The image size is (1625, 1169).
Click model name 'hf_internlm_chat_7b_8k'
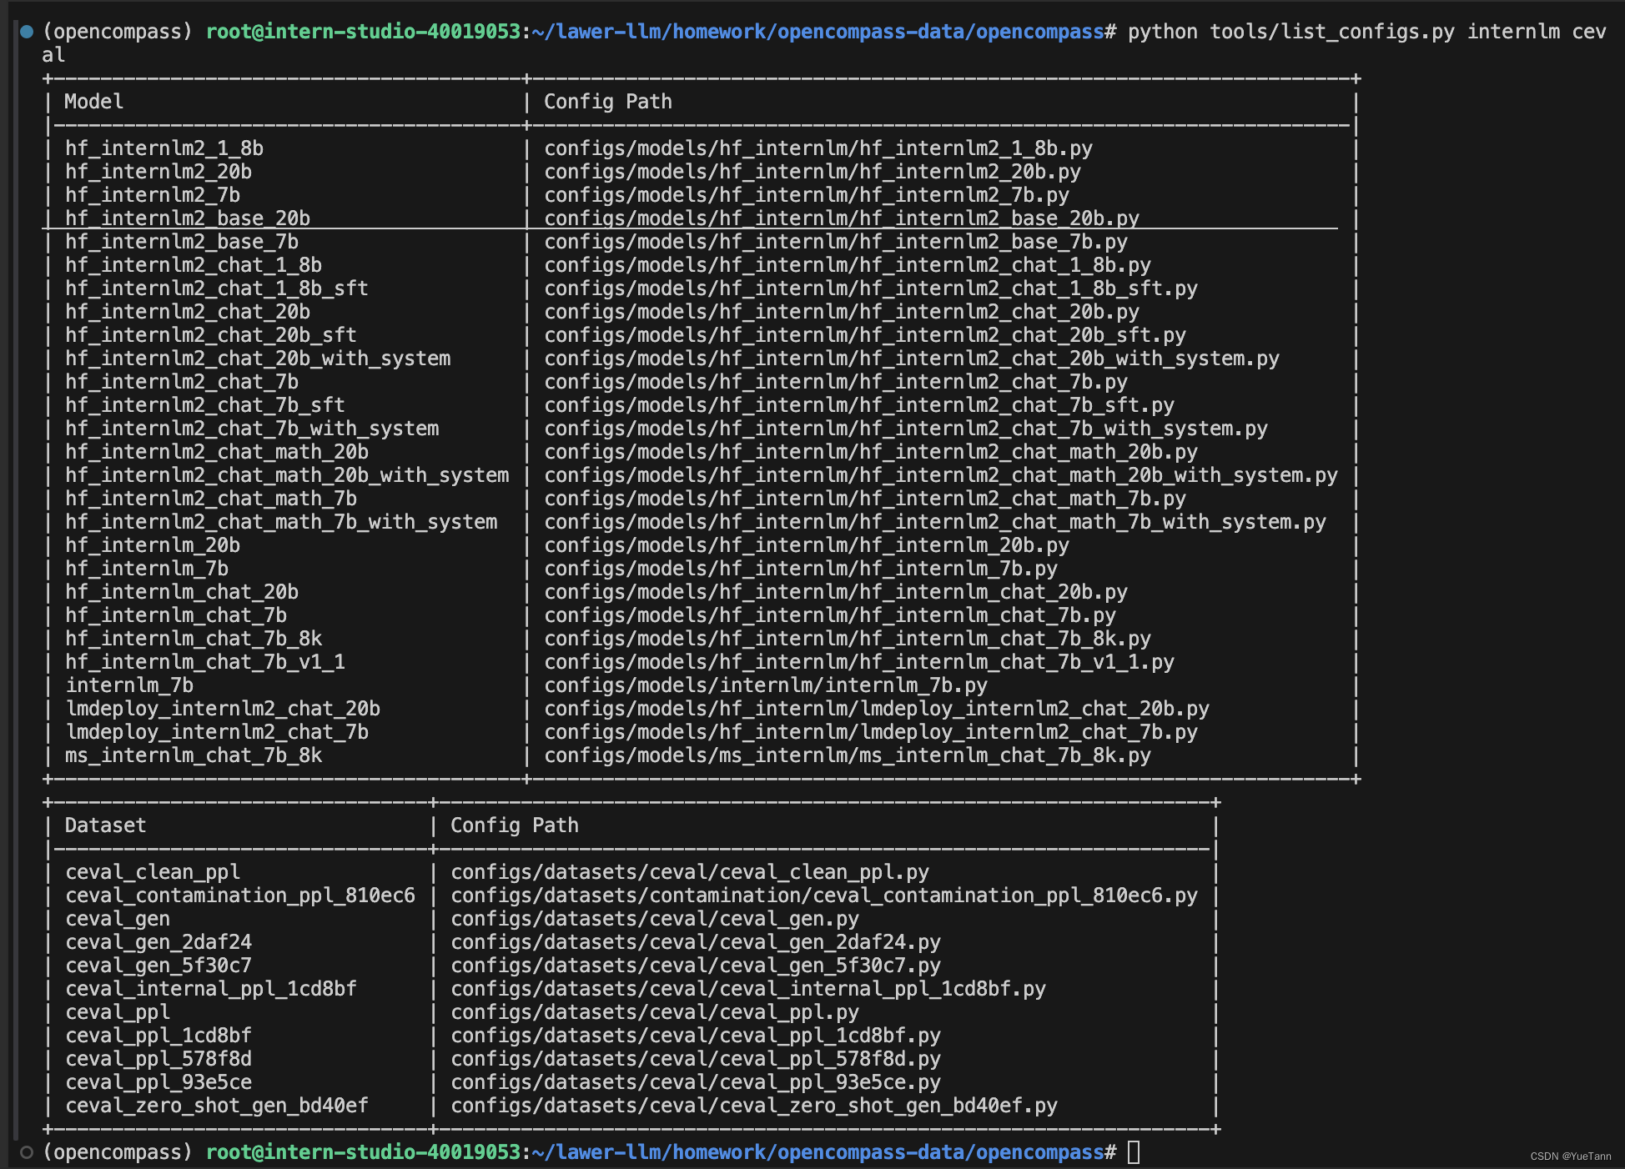(194, 639)
